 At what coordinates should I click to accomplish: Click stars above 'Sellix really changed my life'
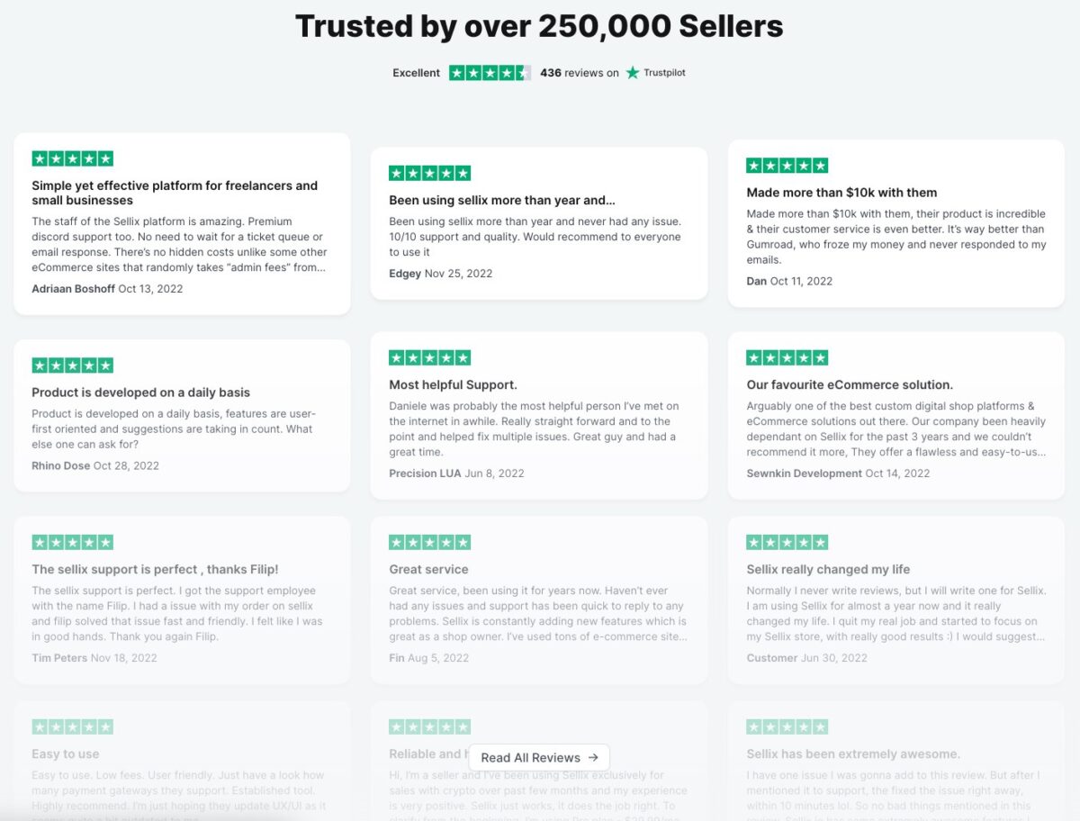[786, 542]
